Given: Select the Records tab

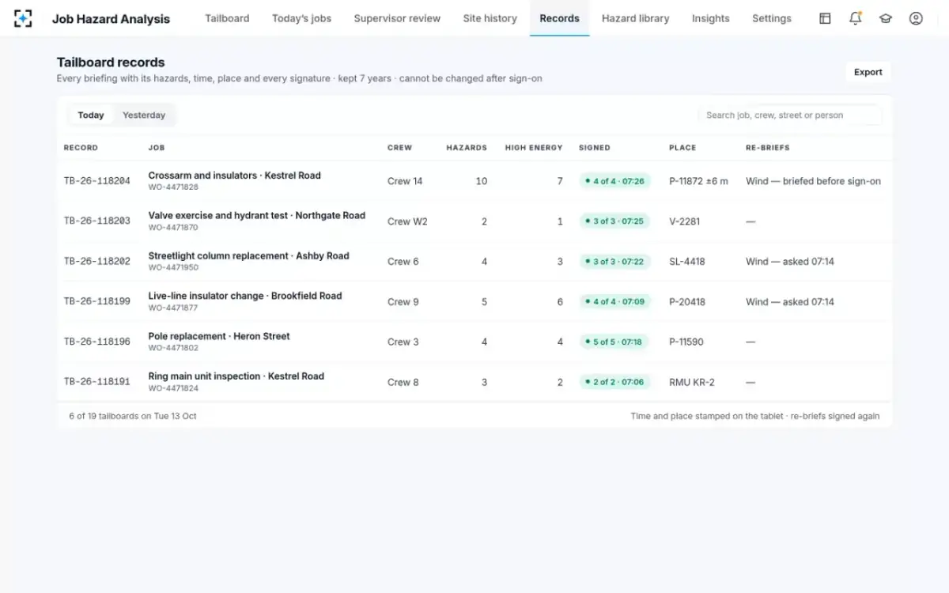Looking at the screenshot, I should tap(560, 18).
